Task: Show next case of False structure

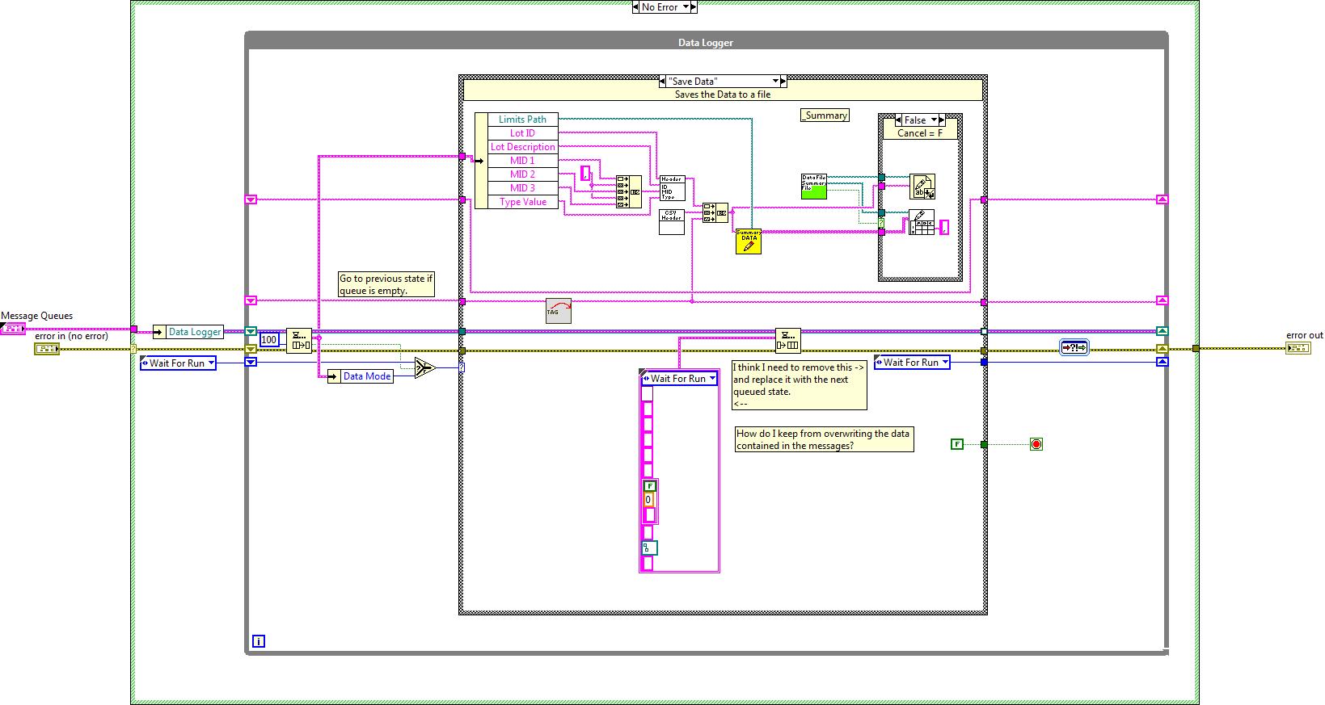Action: 943,120
